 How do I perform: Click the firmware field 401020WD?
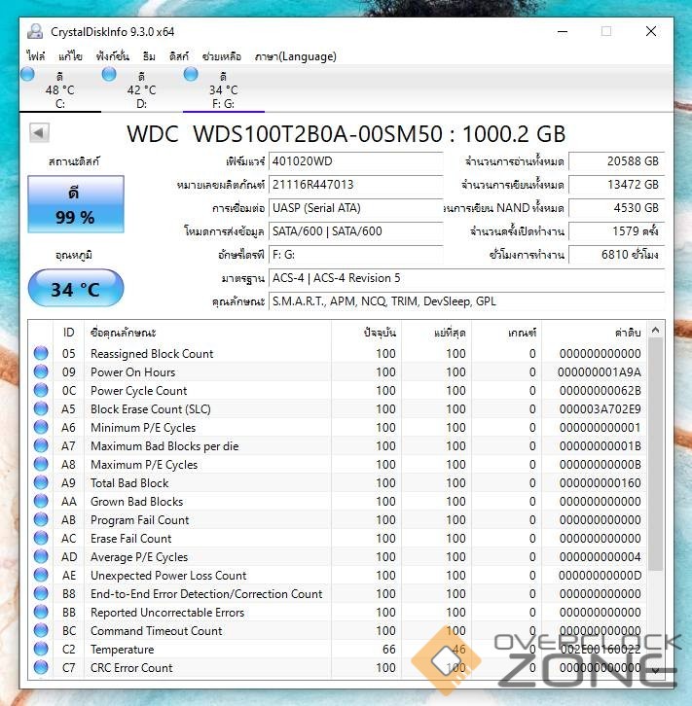tap(356, 161)
